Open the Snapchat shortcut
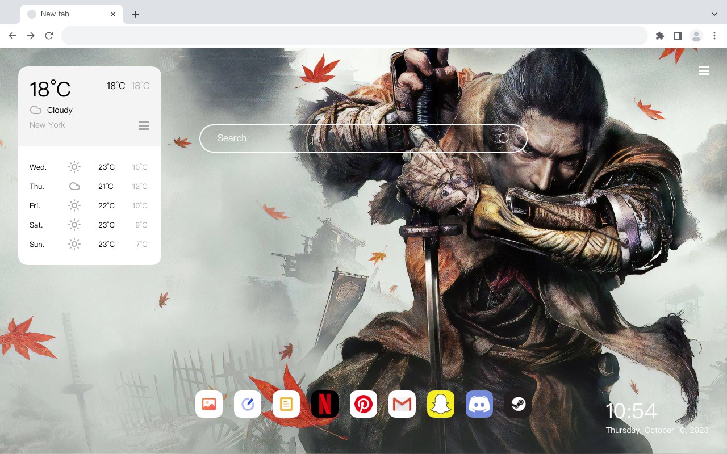 click(x=441, y=404)
